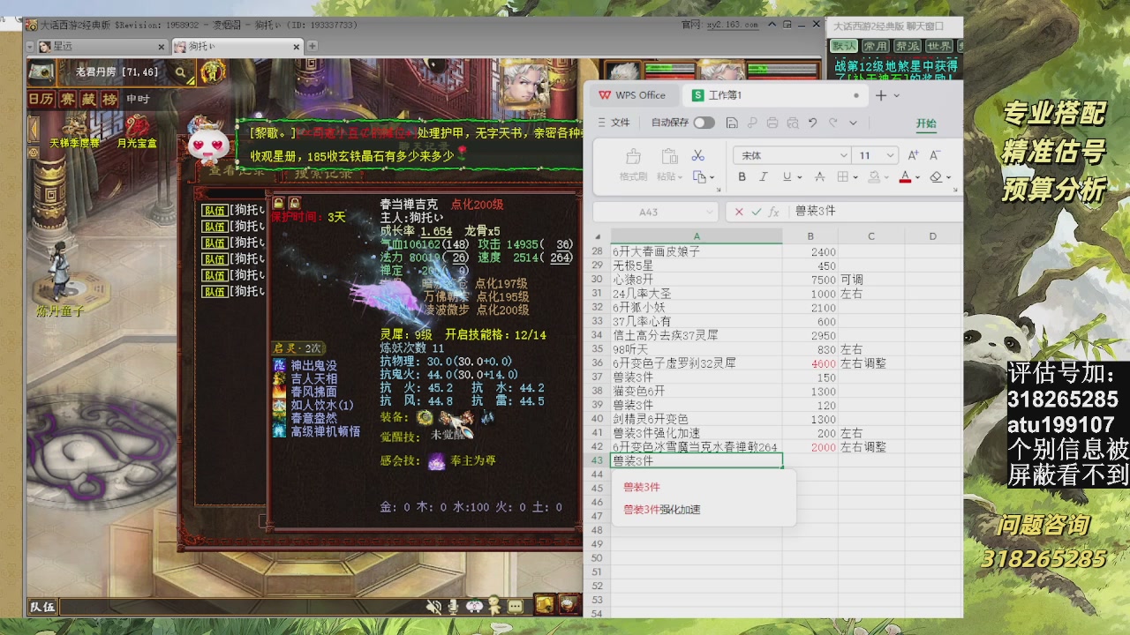Click the 日历 calendar button in game
Screen dimensions: 1130x635
pos(41,99)
